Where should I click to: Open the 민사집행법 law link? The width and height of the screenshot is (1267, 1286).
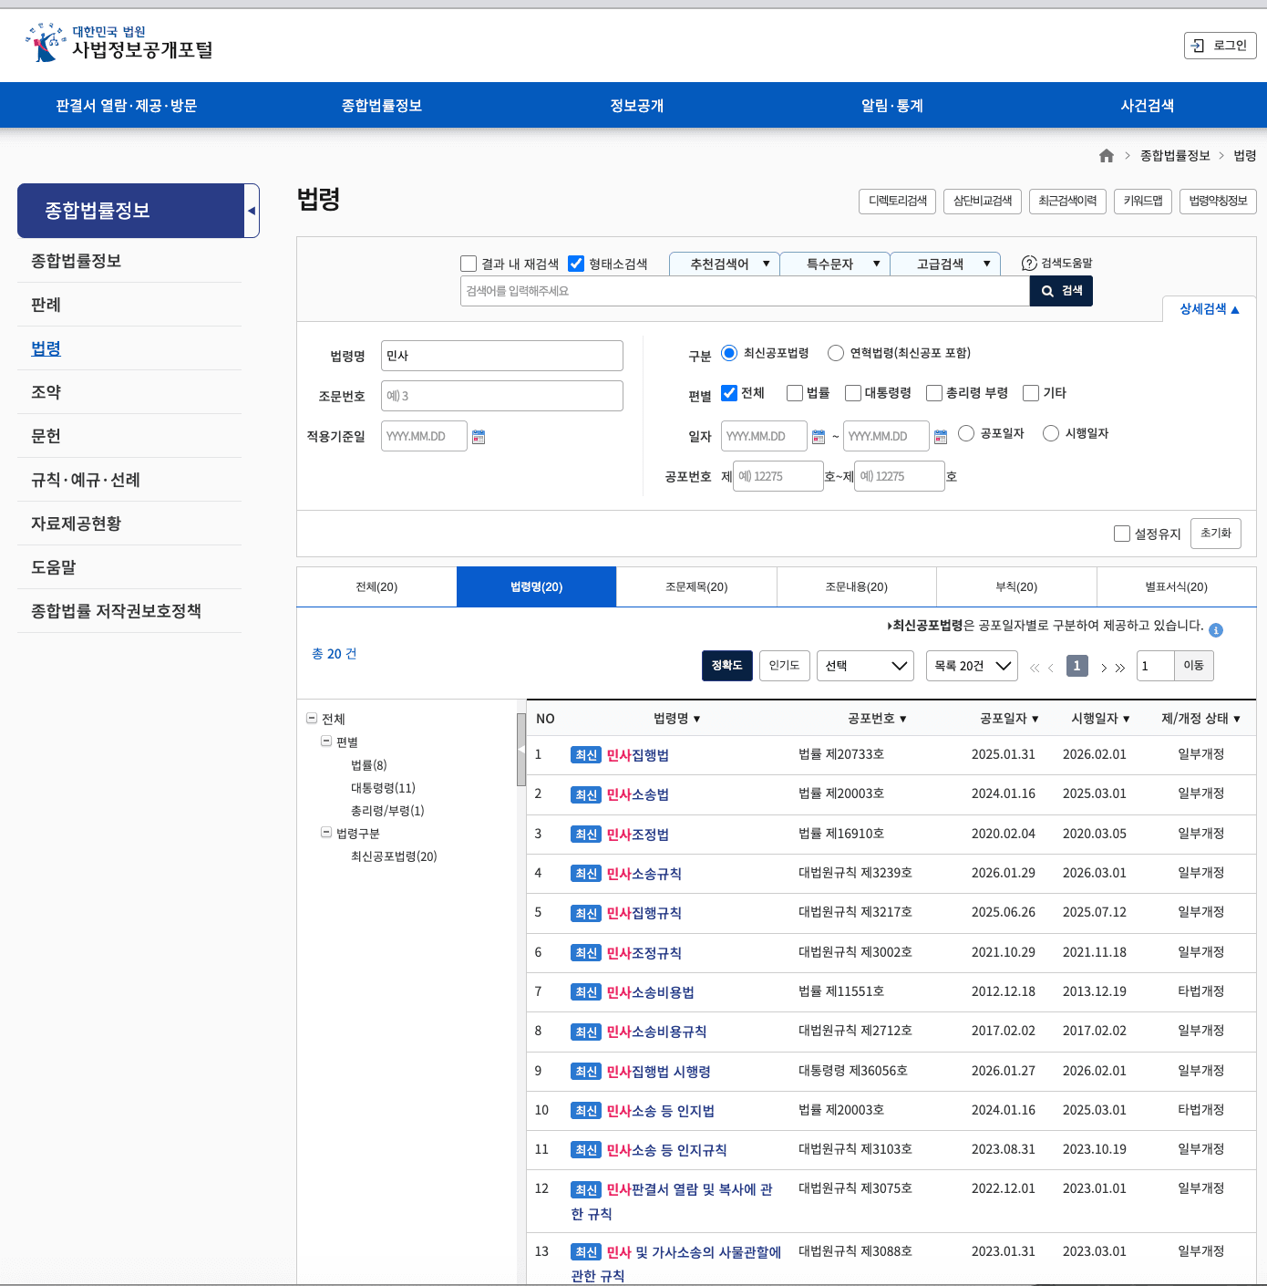[x=638, y=755]
